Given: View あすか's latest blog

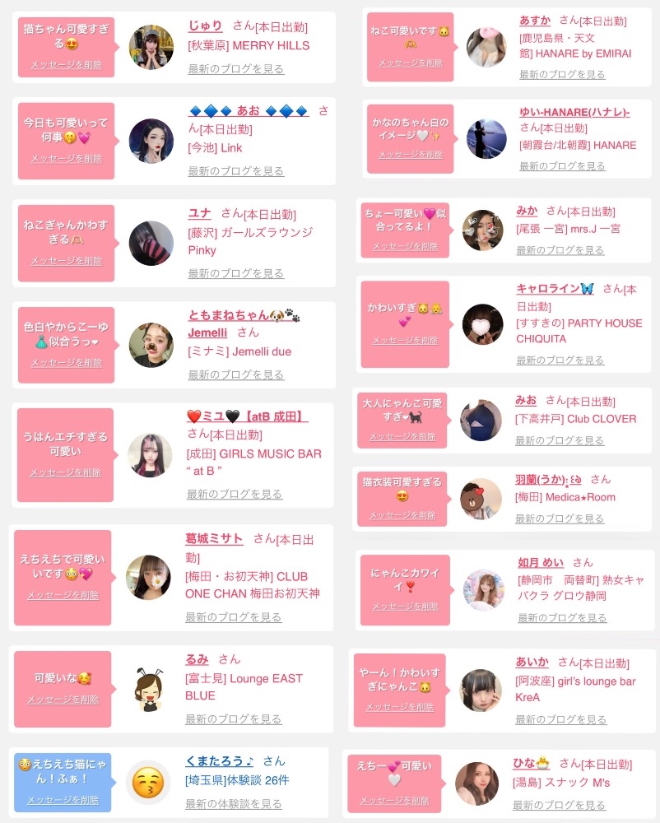Looking at the screenshot, I should (x=562, y=75).
